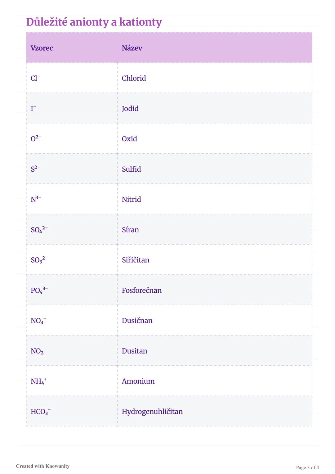
Task: Click the O²⁻ formula cell
Action: (36, 138)
